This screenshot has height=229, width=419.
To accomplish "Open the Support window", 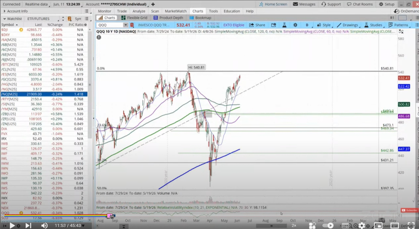I will (x=331, y=4).
